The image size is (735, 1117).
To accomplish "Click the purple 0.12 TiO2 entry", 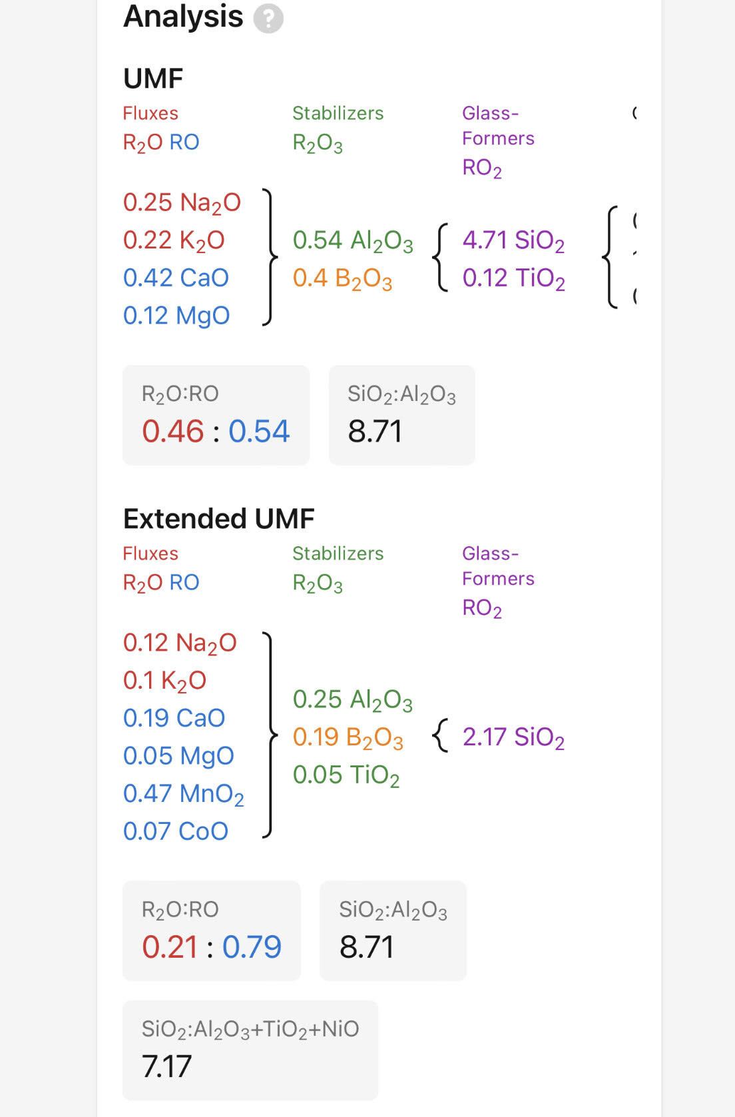I will 513,278.
